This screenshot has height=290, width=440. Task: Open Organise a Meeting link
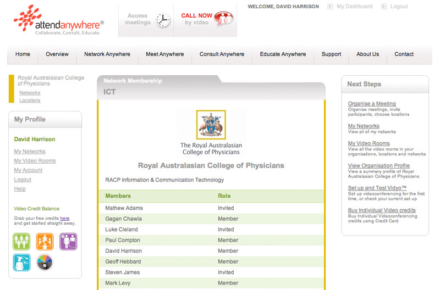point(372,104)
